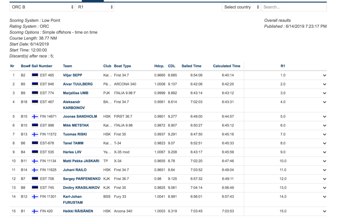Image resolution: width=339 pixels, height=219 pixels.
Task: Open Aivar TUULBERG team link
Action: (78, 84)
